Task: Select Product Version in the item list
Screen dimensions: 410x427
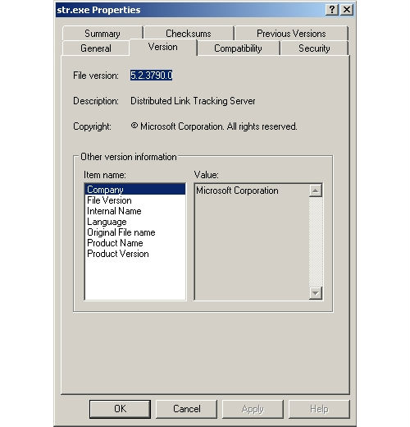Action: [x=135, y=254]
